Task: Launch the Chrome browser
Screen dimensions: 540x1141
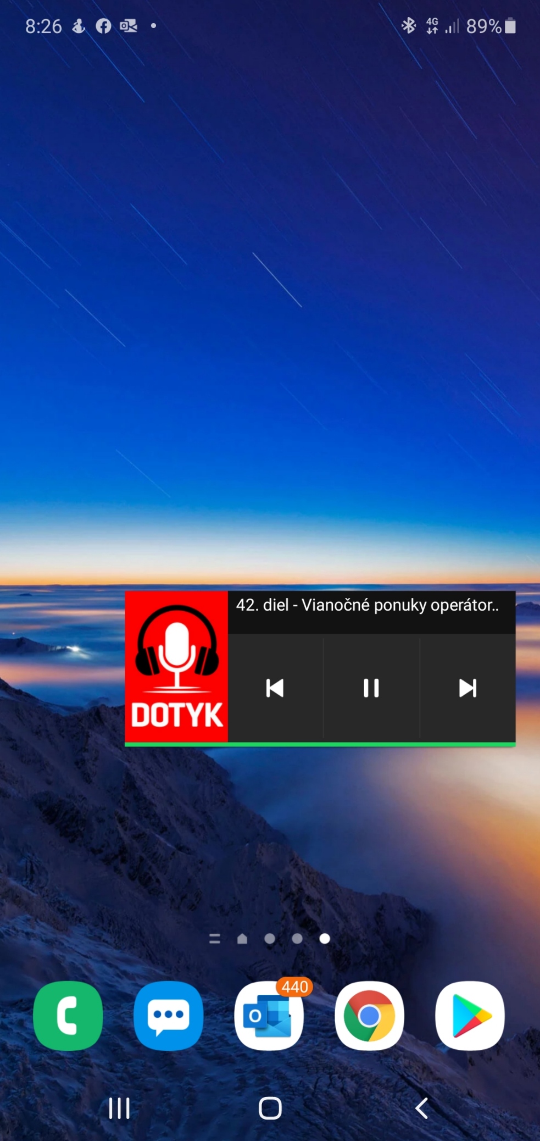Action: (369, 1015)
